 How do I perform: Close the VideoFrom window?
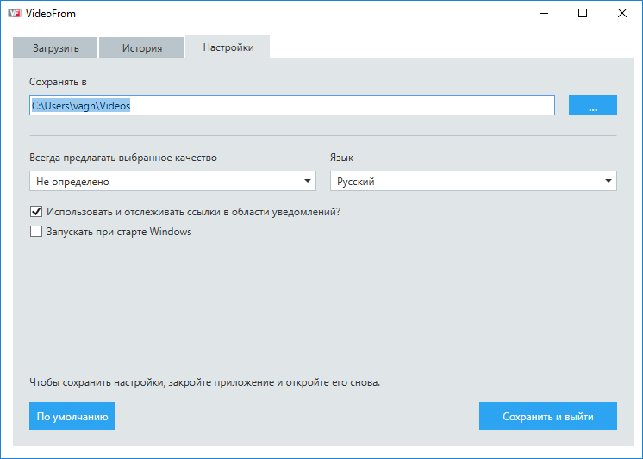[x=622, y=14]
